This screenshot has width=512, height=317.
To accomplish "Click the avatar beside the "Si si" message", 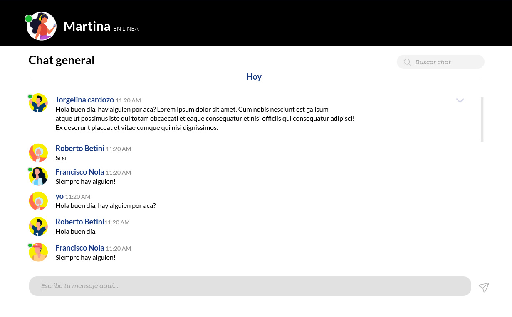I will point(38,153).
